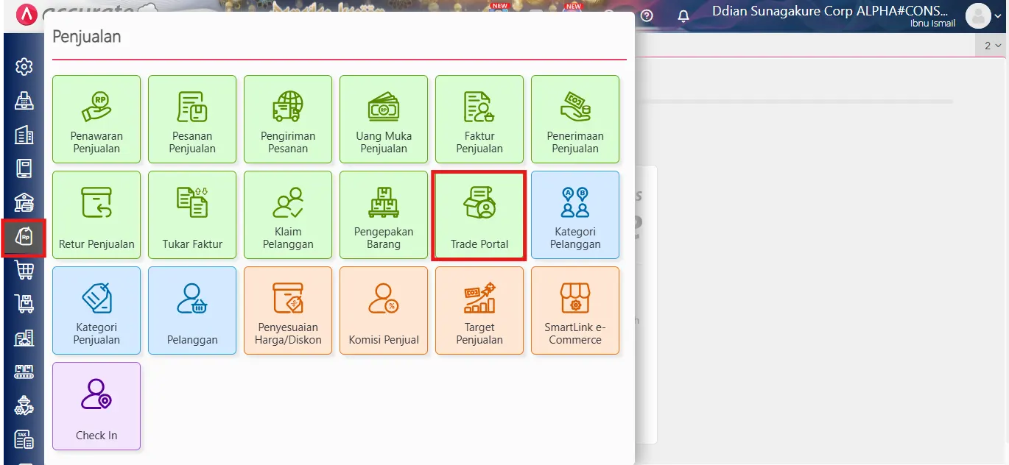The width and height of the screenshot is (1009, 465).
Task: Click the user avatar picture
Action: click(980, 15)
